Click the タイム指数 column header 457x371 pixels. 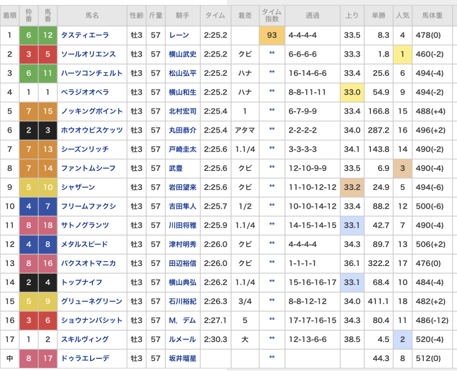pyautogui.click(x=272, y=16)
